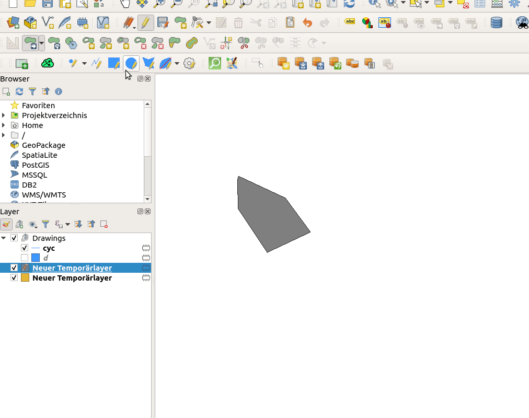529x418 pixels.
Task: Toggle the Drawings group checkbox
Action: [x=14, y=238]
